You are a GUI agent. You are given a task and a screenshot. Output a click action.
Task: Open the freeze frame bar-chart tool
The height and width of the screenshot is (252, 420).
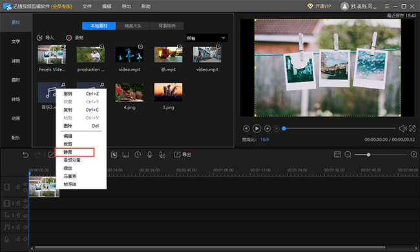click(x=126, y=155)
